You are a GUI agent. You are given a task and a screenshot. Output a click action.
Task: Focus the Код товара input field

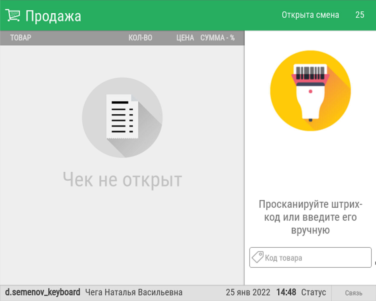[x=310, y=257]
